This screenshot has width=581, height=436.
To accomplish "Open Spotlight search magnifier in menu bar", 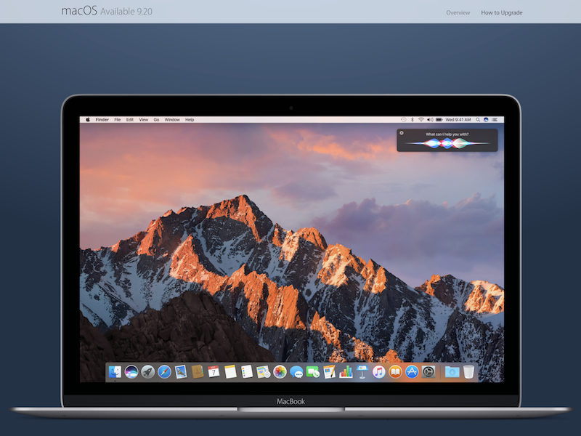I will (477, 119).
